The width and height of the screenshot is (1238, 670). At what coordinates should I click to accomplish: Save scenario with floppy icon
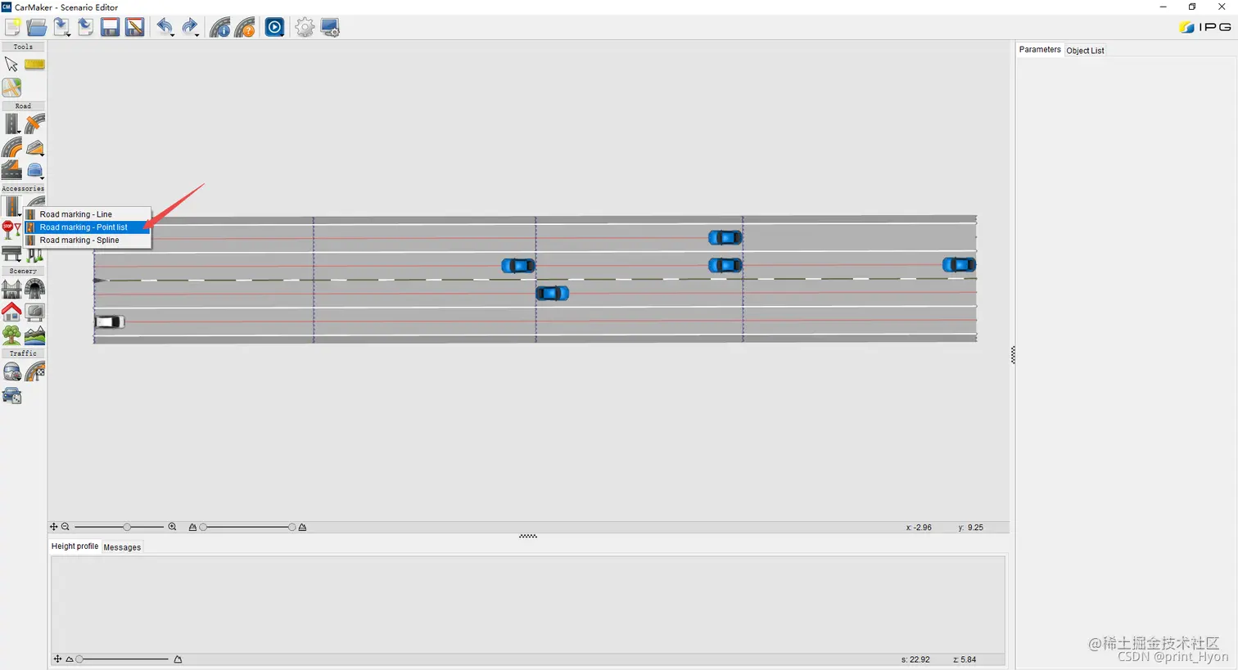(x=110, y=27)
